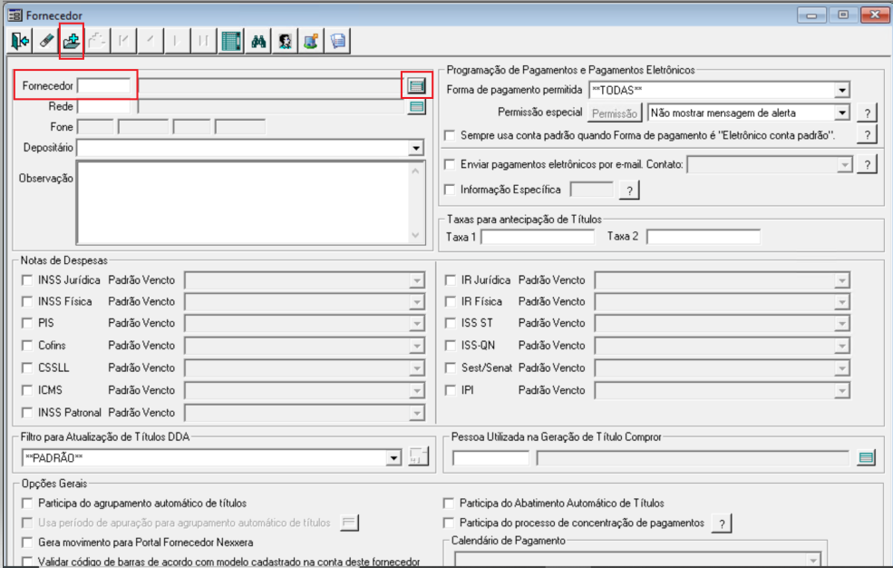Click help '?' beside Informação Específica
The height and width of the screenshot is (568, 893).
tap(629, 191)
